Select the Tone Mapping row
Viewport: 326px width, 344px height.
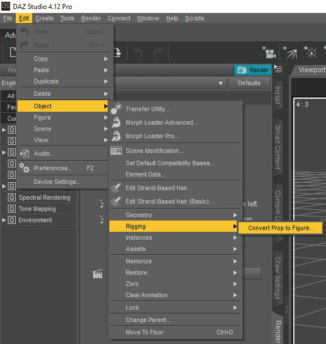pyautogui.click(x=39, y=209)
